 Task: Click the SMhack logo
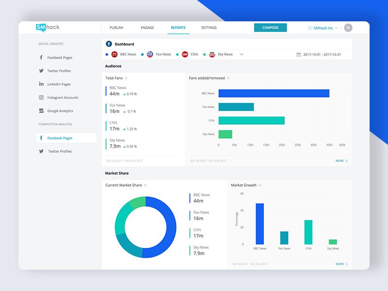pos(48,28)
